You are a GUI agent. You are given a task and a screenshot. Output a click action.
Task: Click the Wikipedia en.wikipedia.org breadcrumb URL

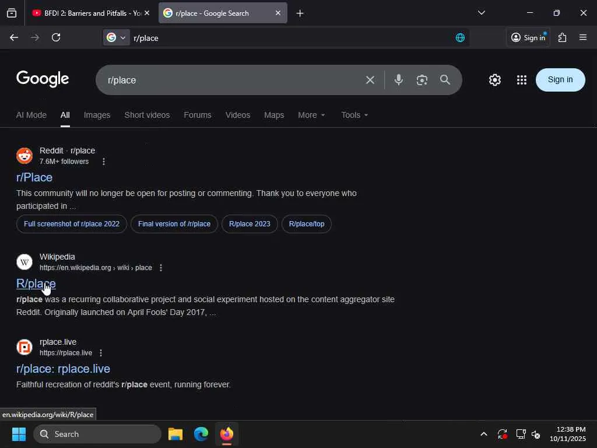tap(96, 268)
